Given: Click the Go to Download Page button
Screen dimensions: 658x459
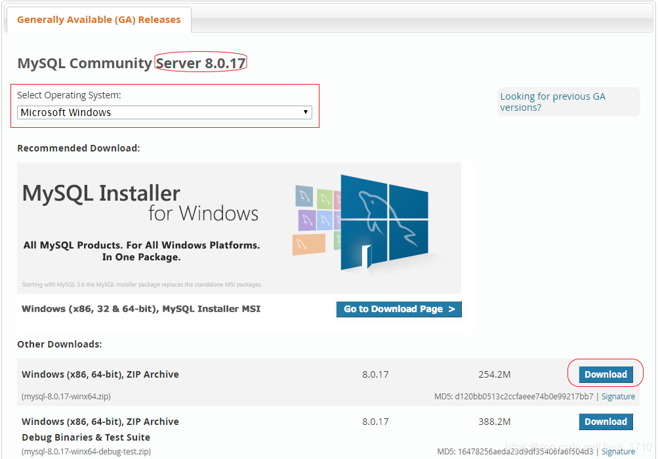Looking at the screenshot, I should tap(399, 309).
